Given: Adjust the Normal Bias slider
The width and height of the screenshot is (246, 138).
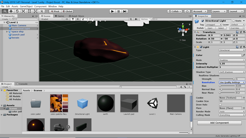Looking at the screenshot, I should tap(227, 89).
